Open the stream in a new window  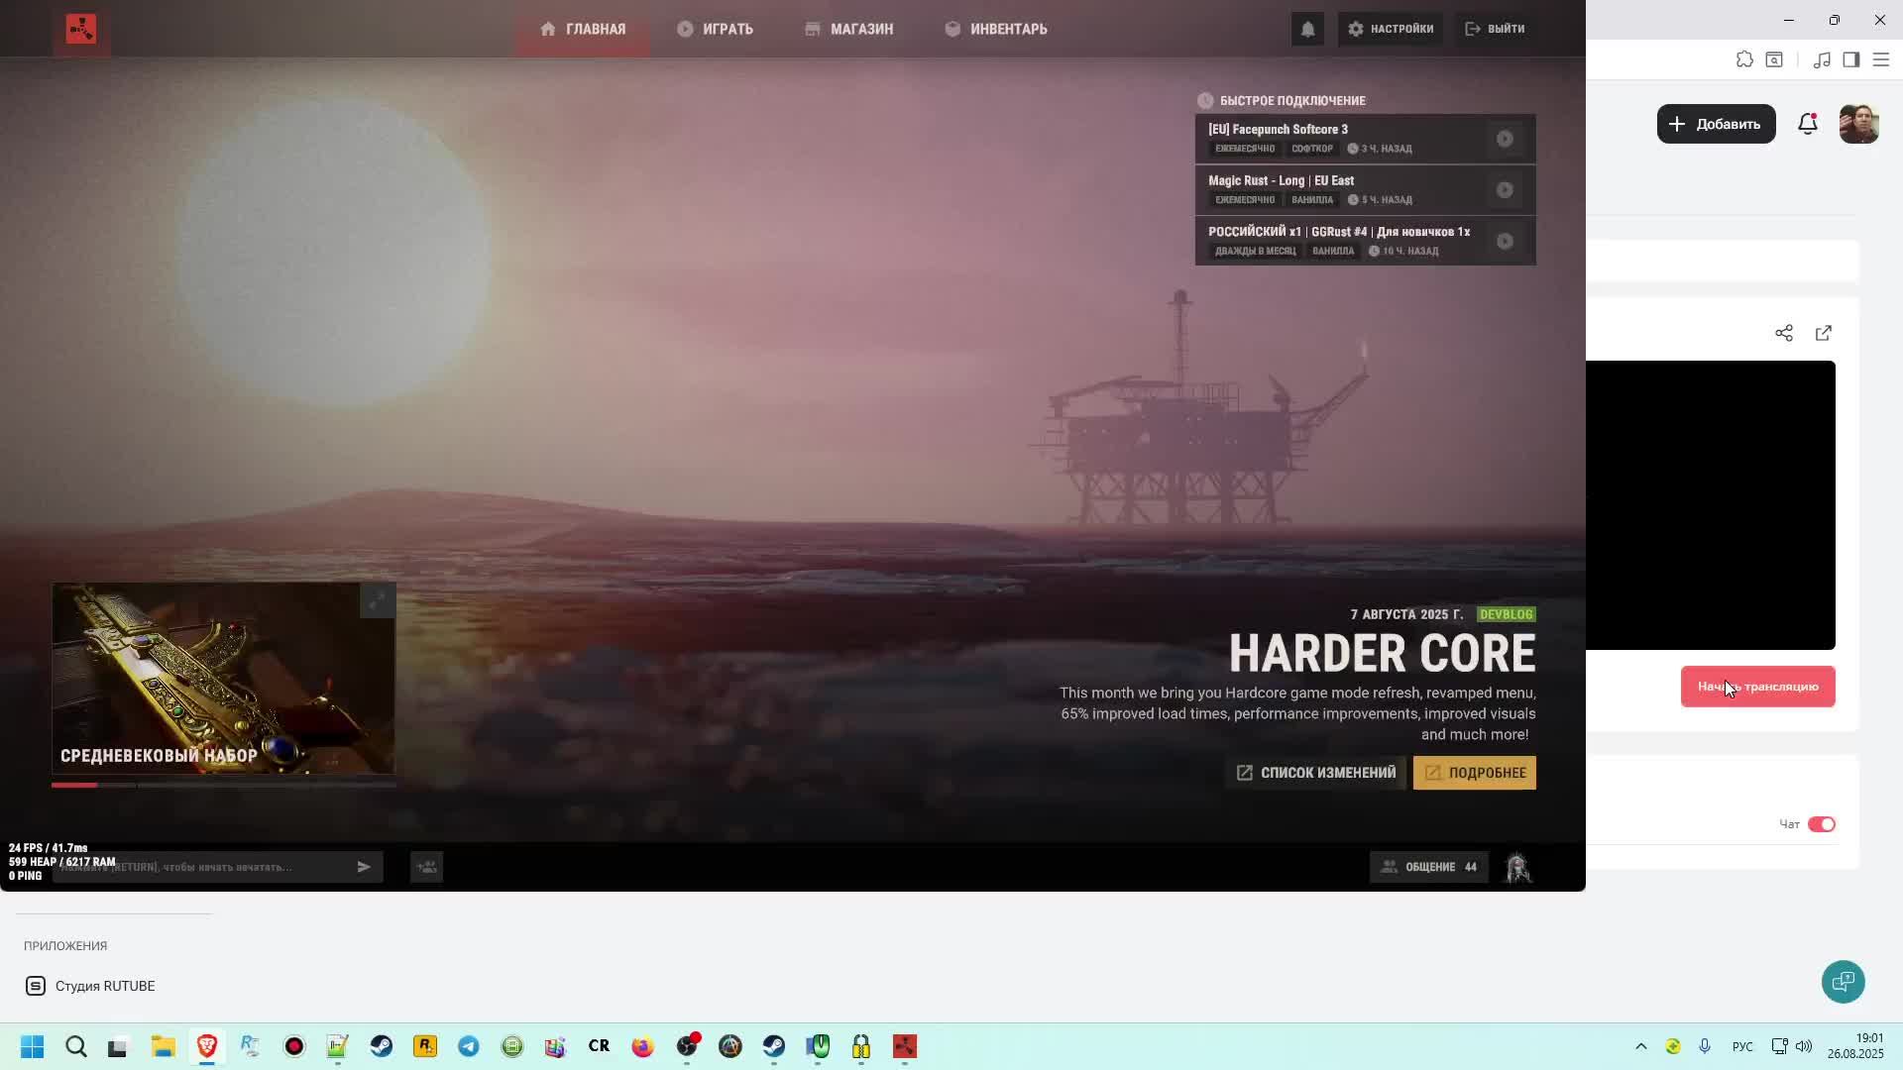[1823, 333]
